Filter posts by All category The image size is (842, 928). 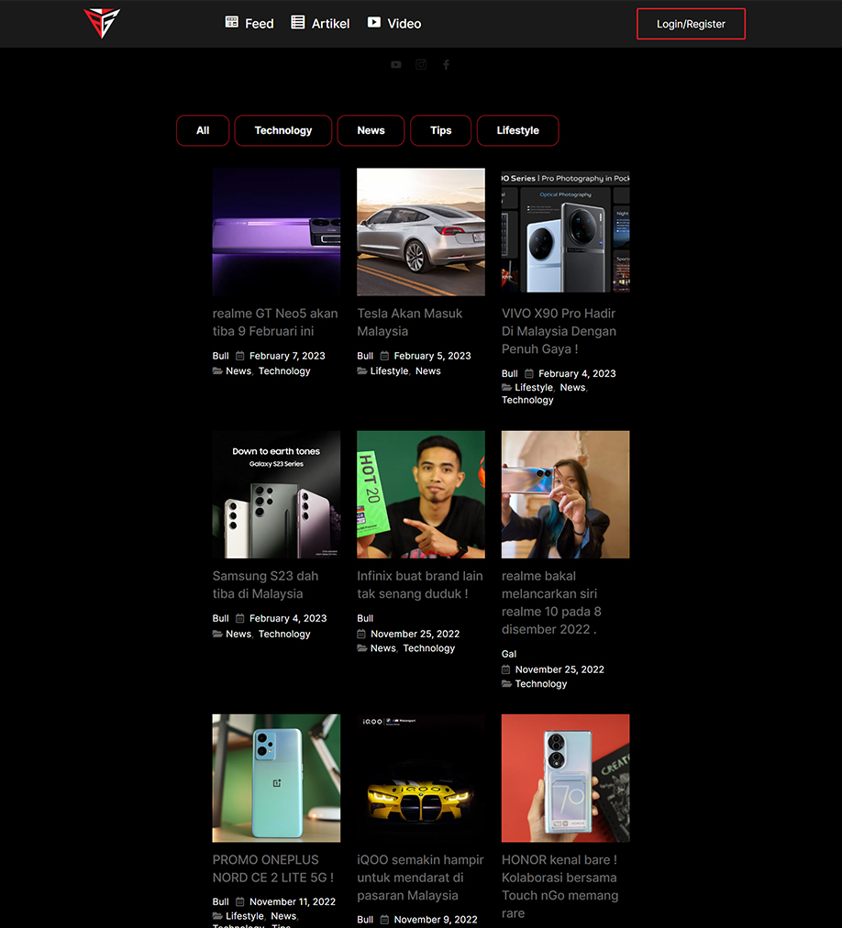203,130
